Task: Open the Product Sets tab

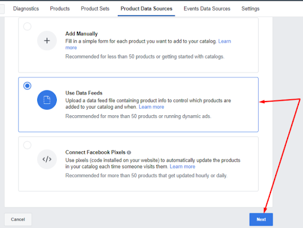Action: 95,9
